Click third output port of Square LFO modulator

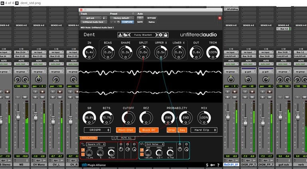(x=134, y=144)
